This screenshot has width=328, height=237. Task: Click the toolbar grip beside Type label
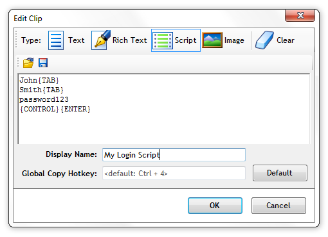pyautogui.click(x=16, y=40)
